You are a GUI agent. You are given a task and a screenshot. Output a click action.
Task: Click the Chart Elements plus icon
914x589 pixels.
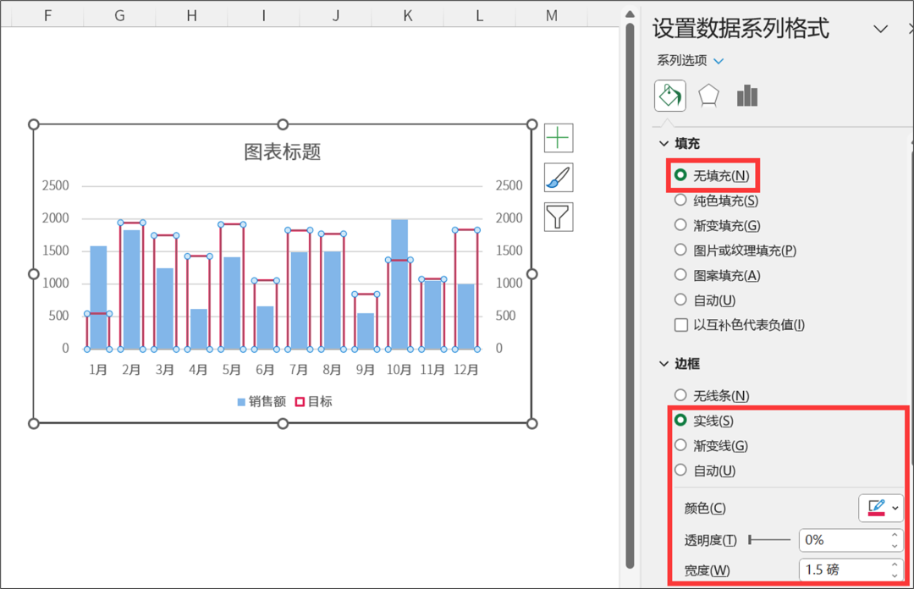pyautogui.click(x=559, y=137)
